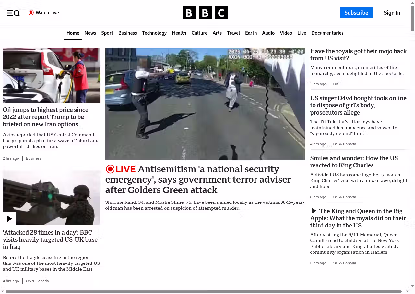The height and width of the screenshot is (294, 415).
Task: Click the red LIVE indicator icon on headline
Action: (x=110, y=169)
